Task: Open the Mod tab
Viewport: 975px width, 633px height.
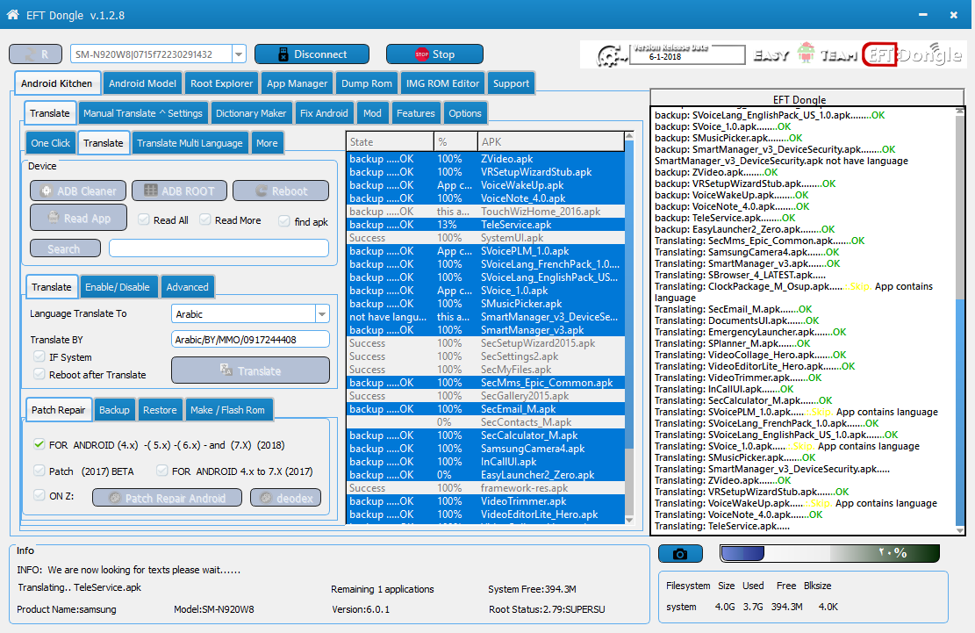Action: pyautogui.click(x=372, y=113)
